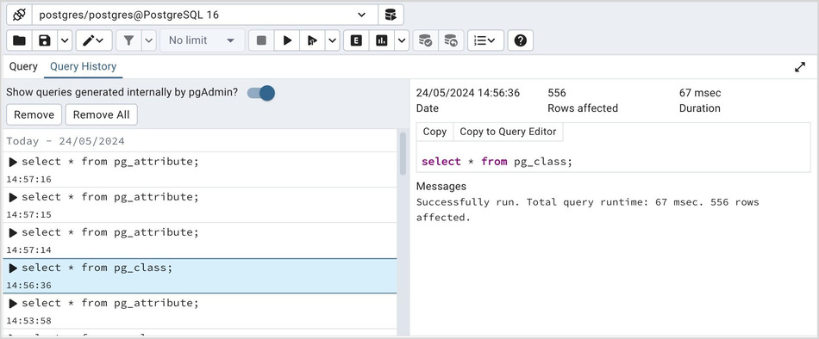
Task: Open the macros list menu icon
Action: [485, 40]
